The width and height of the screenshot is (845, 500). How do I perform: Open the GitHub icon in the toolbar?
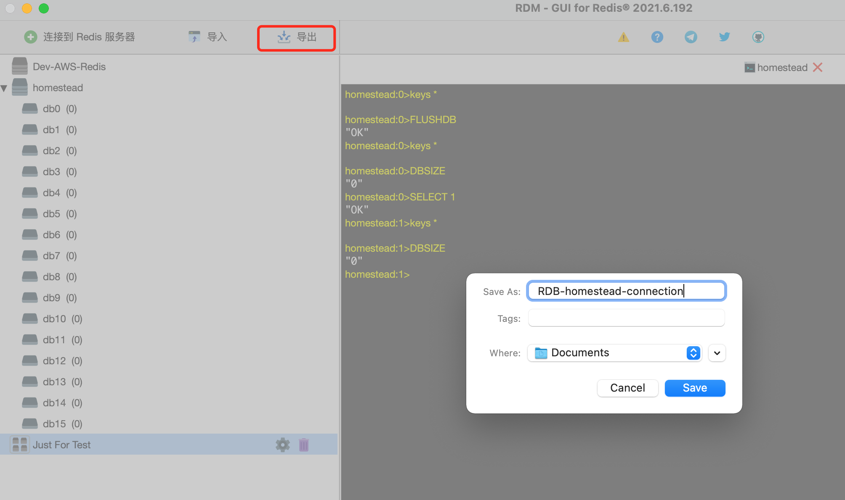(758, 37)
